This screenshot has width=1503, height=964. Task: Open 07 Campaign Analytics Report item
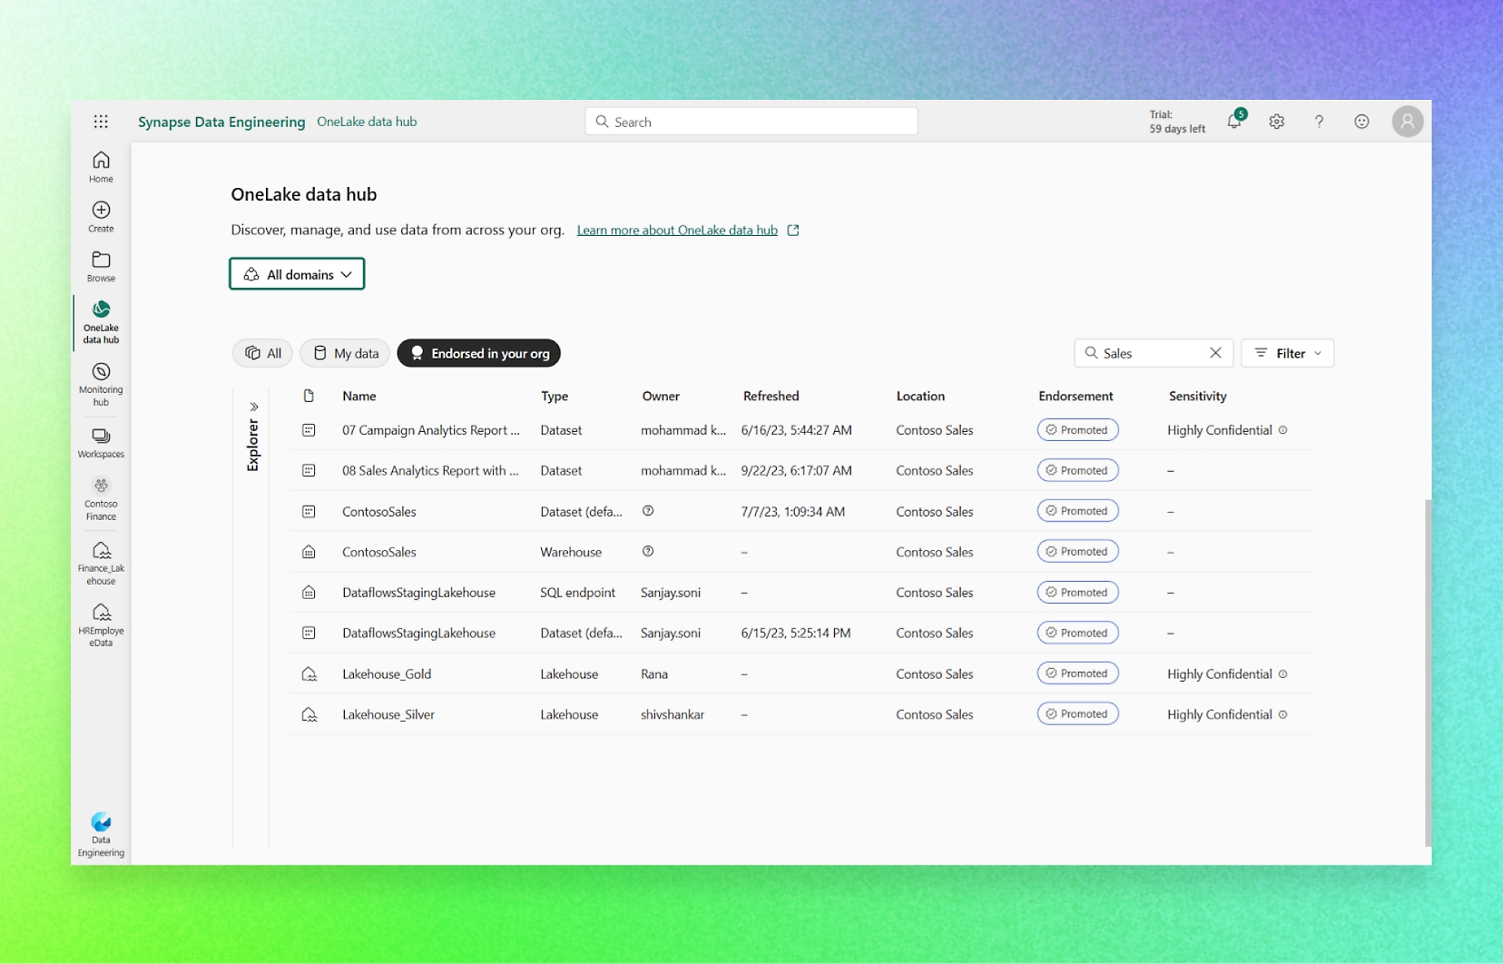(x=431, y=430)
